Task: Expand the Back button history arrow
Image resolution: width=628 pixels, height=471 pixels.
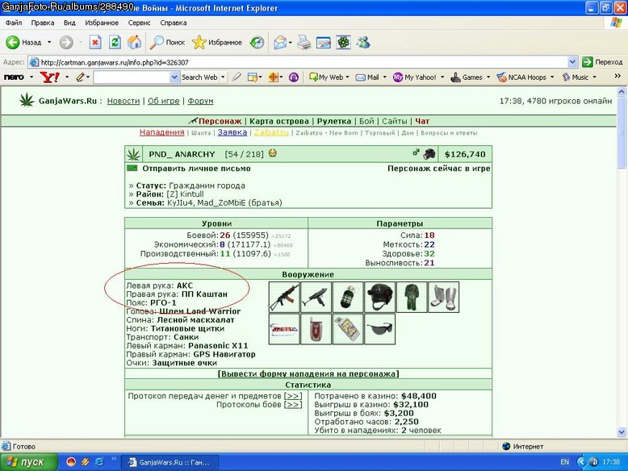Action: coord(49,42)
